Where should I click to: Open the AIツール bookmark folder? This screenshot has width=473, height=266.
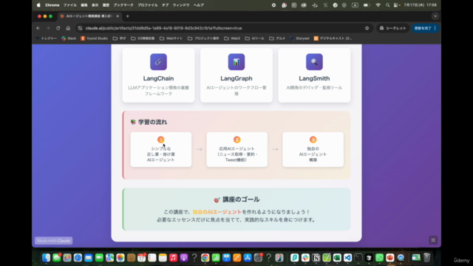point(254,38)
